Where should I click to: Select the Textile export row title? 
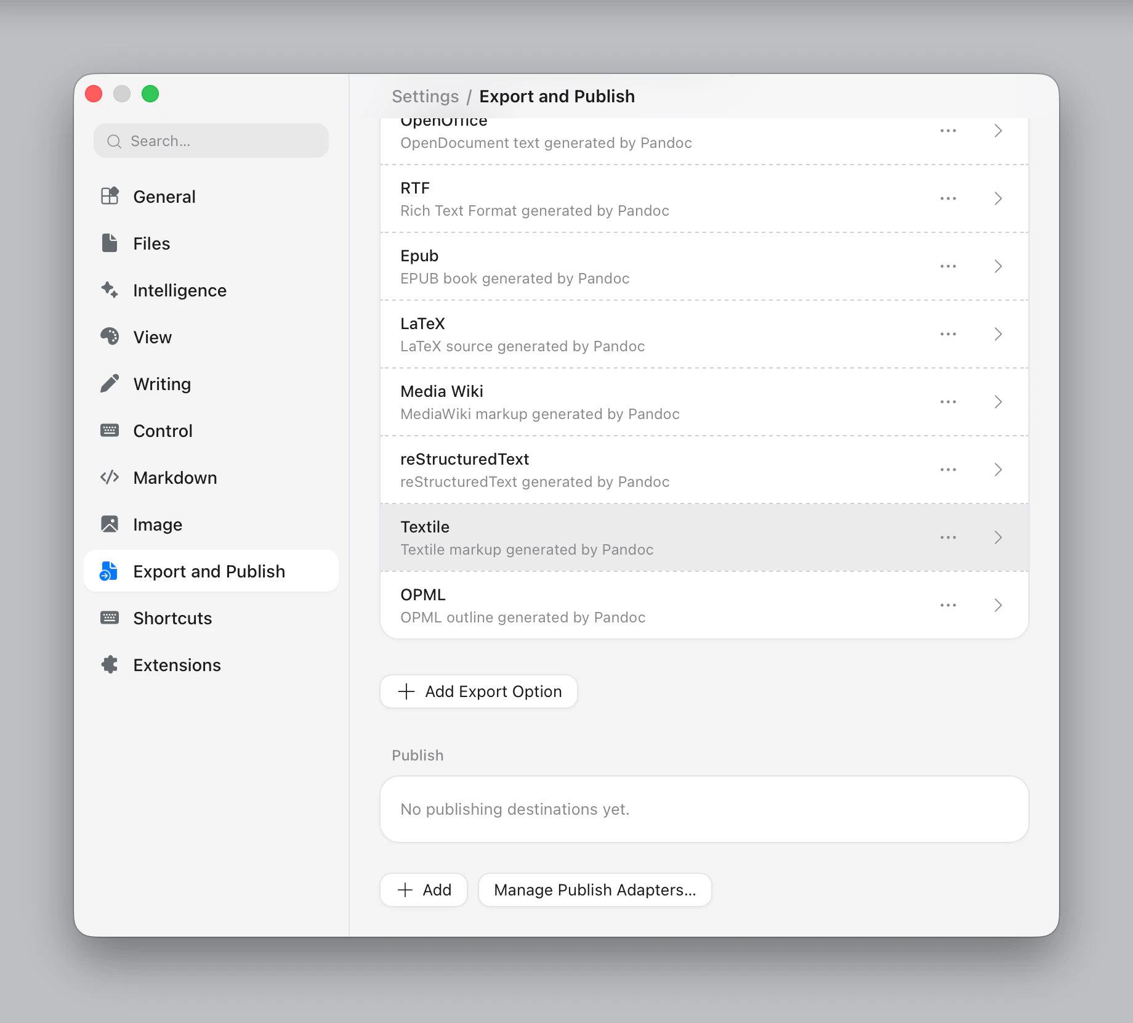(x=425, y=527)
